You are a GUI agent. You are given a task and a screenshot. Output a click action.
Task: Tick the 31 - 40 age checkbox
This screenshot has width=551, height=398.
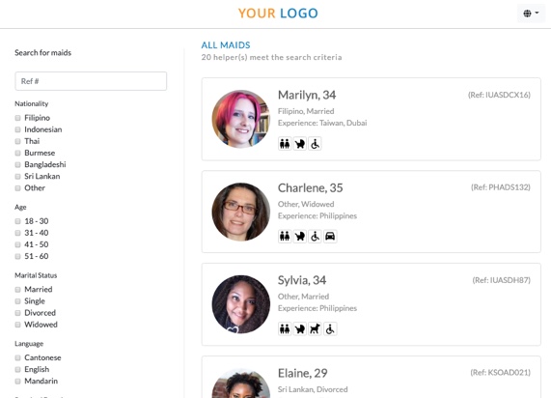tap(17, 233)
